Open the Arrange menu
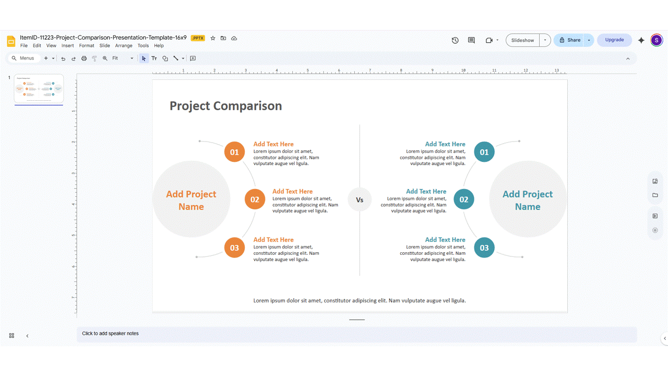Image resolution: width=668 pixels, height=376 pixels. pyautogui.click(x=123, y=45)
